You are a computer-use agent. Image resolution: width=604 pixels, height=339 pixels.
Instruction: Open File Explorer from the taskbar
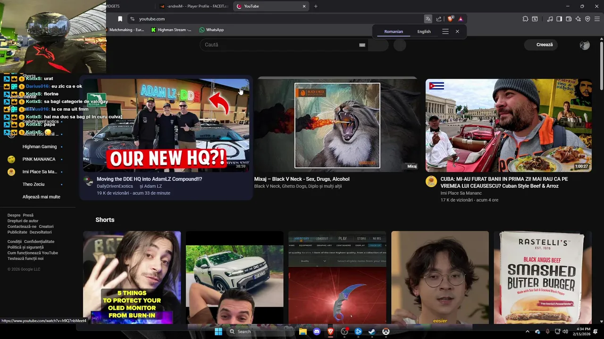click(x=303, y=331)
